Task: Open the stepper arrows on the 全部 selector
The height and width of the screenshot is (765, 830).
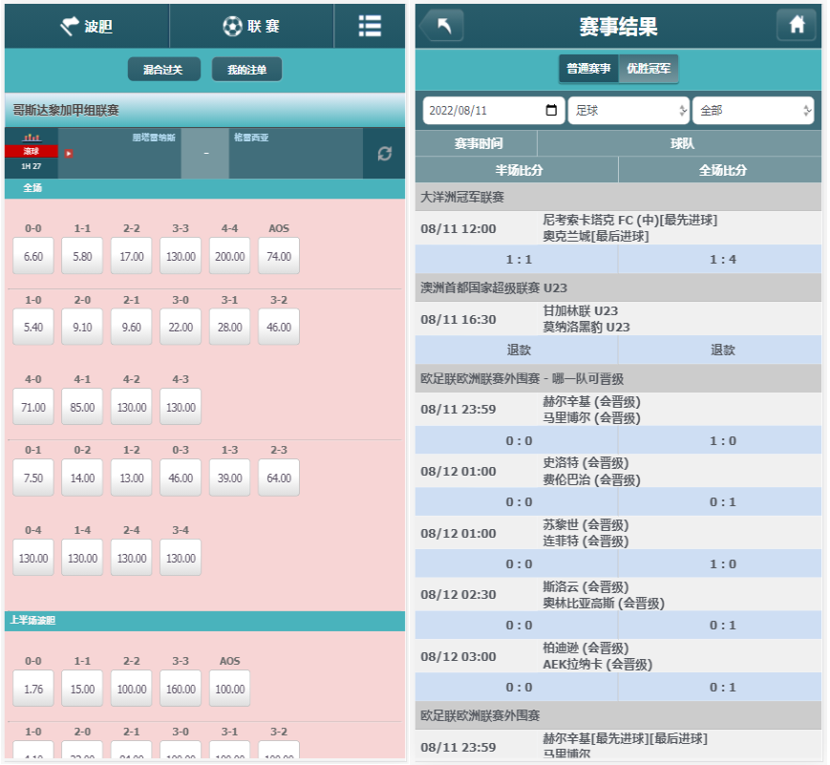Action: click(805, 110)
